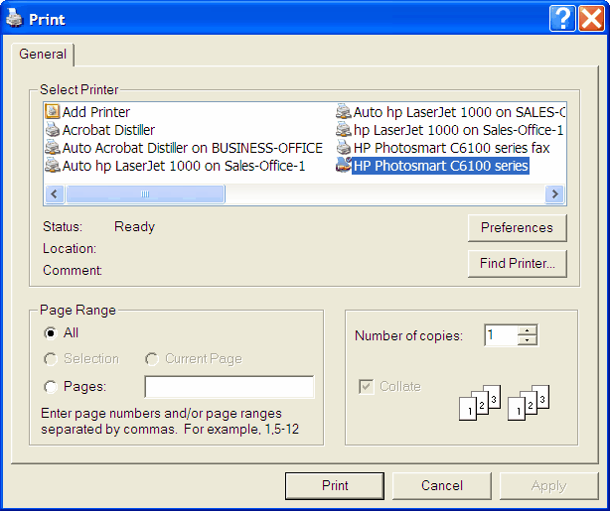The image size is (610, 511).
Task: Select the All page range radio button
Action: (x=51, y=333)
